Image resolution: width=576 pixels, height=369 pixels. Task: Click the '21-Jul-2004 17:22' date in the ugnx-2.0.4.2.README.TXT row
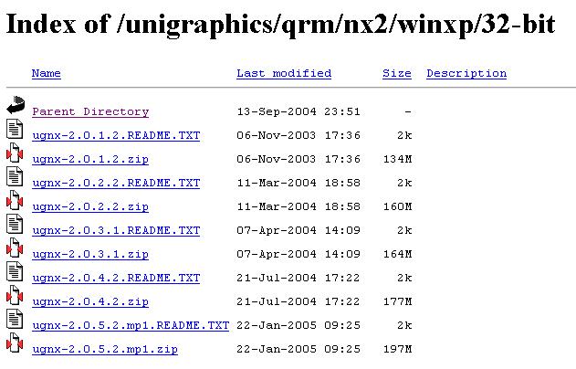[298, 278]
